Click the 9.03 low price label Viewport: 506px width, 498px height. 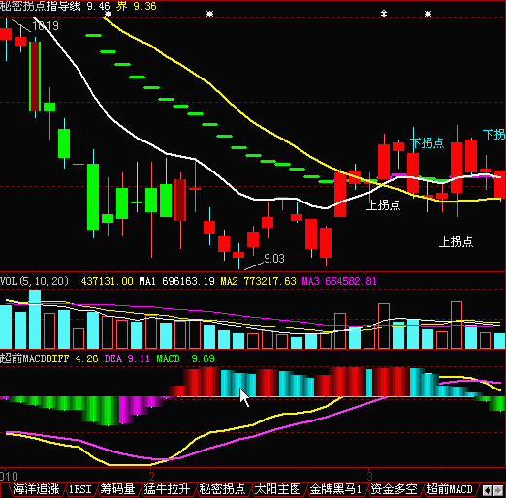pos(274,259)
